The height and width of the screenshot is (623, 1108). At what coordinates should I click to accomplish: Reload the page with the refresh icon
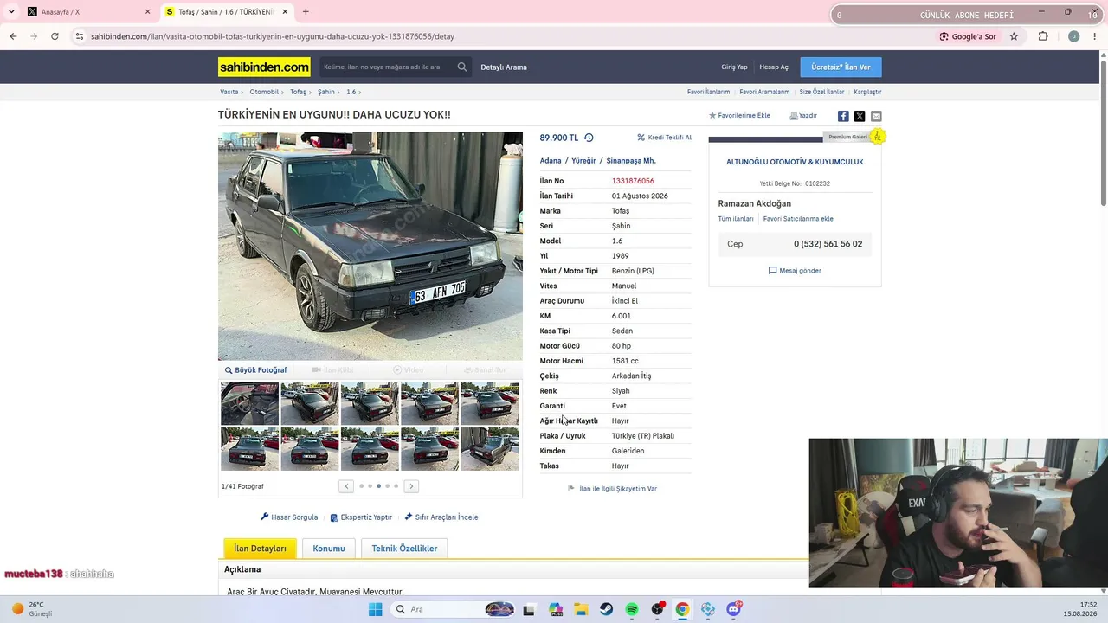coord(55,36)
